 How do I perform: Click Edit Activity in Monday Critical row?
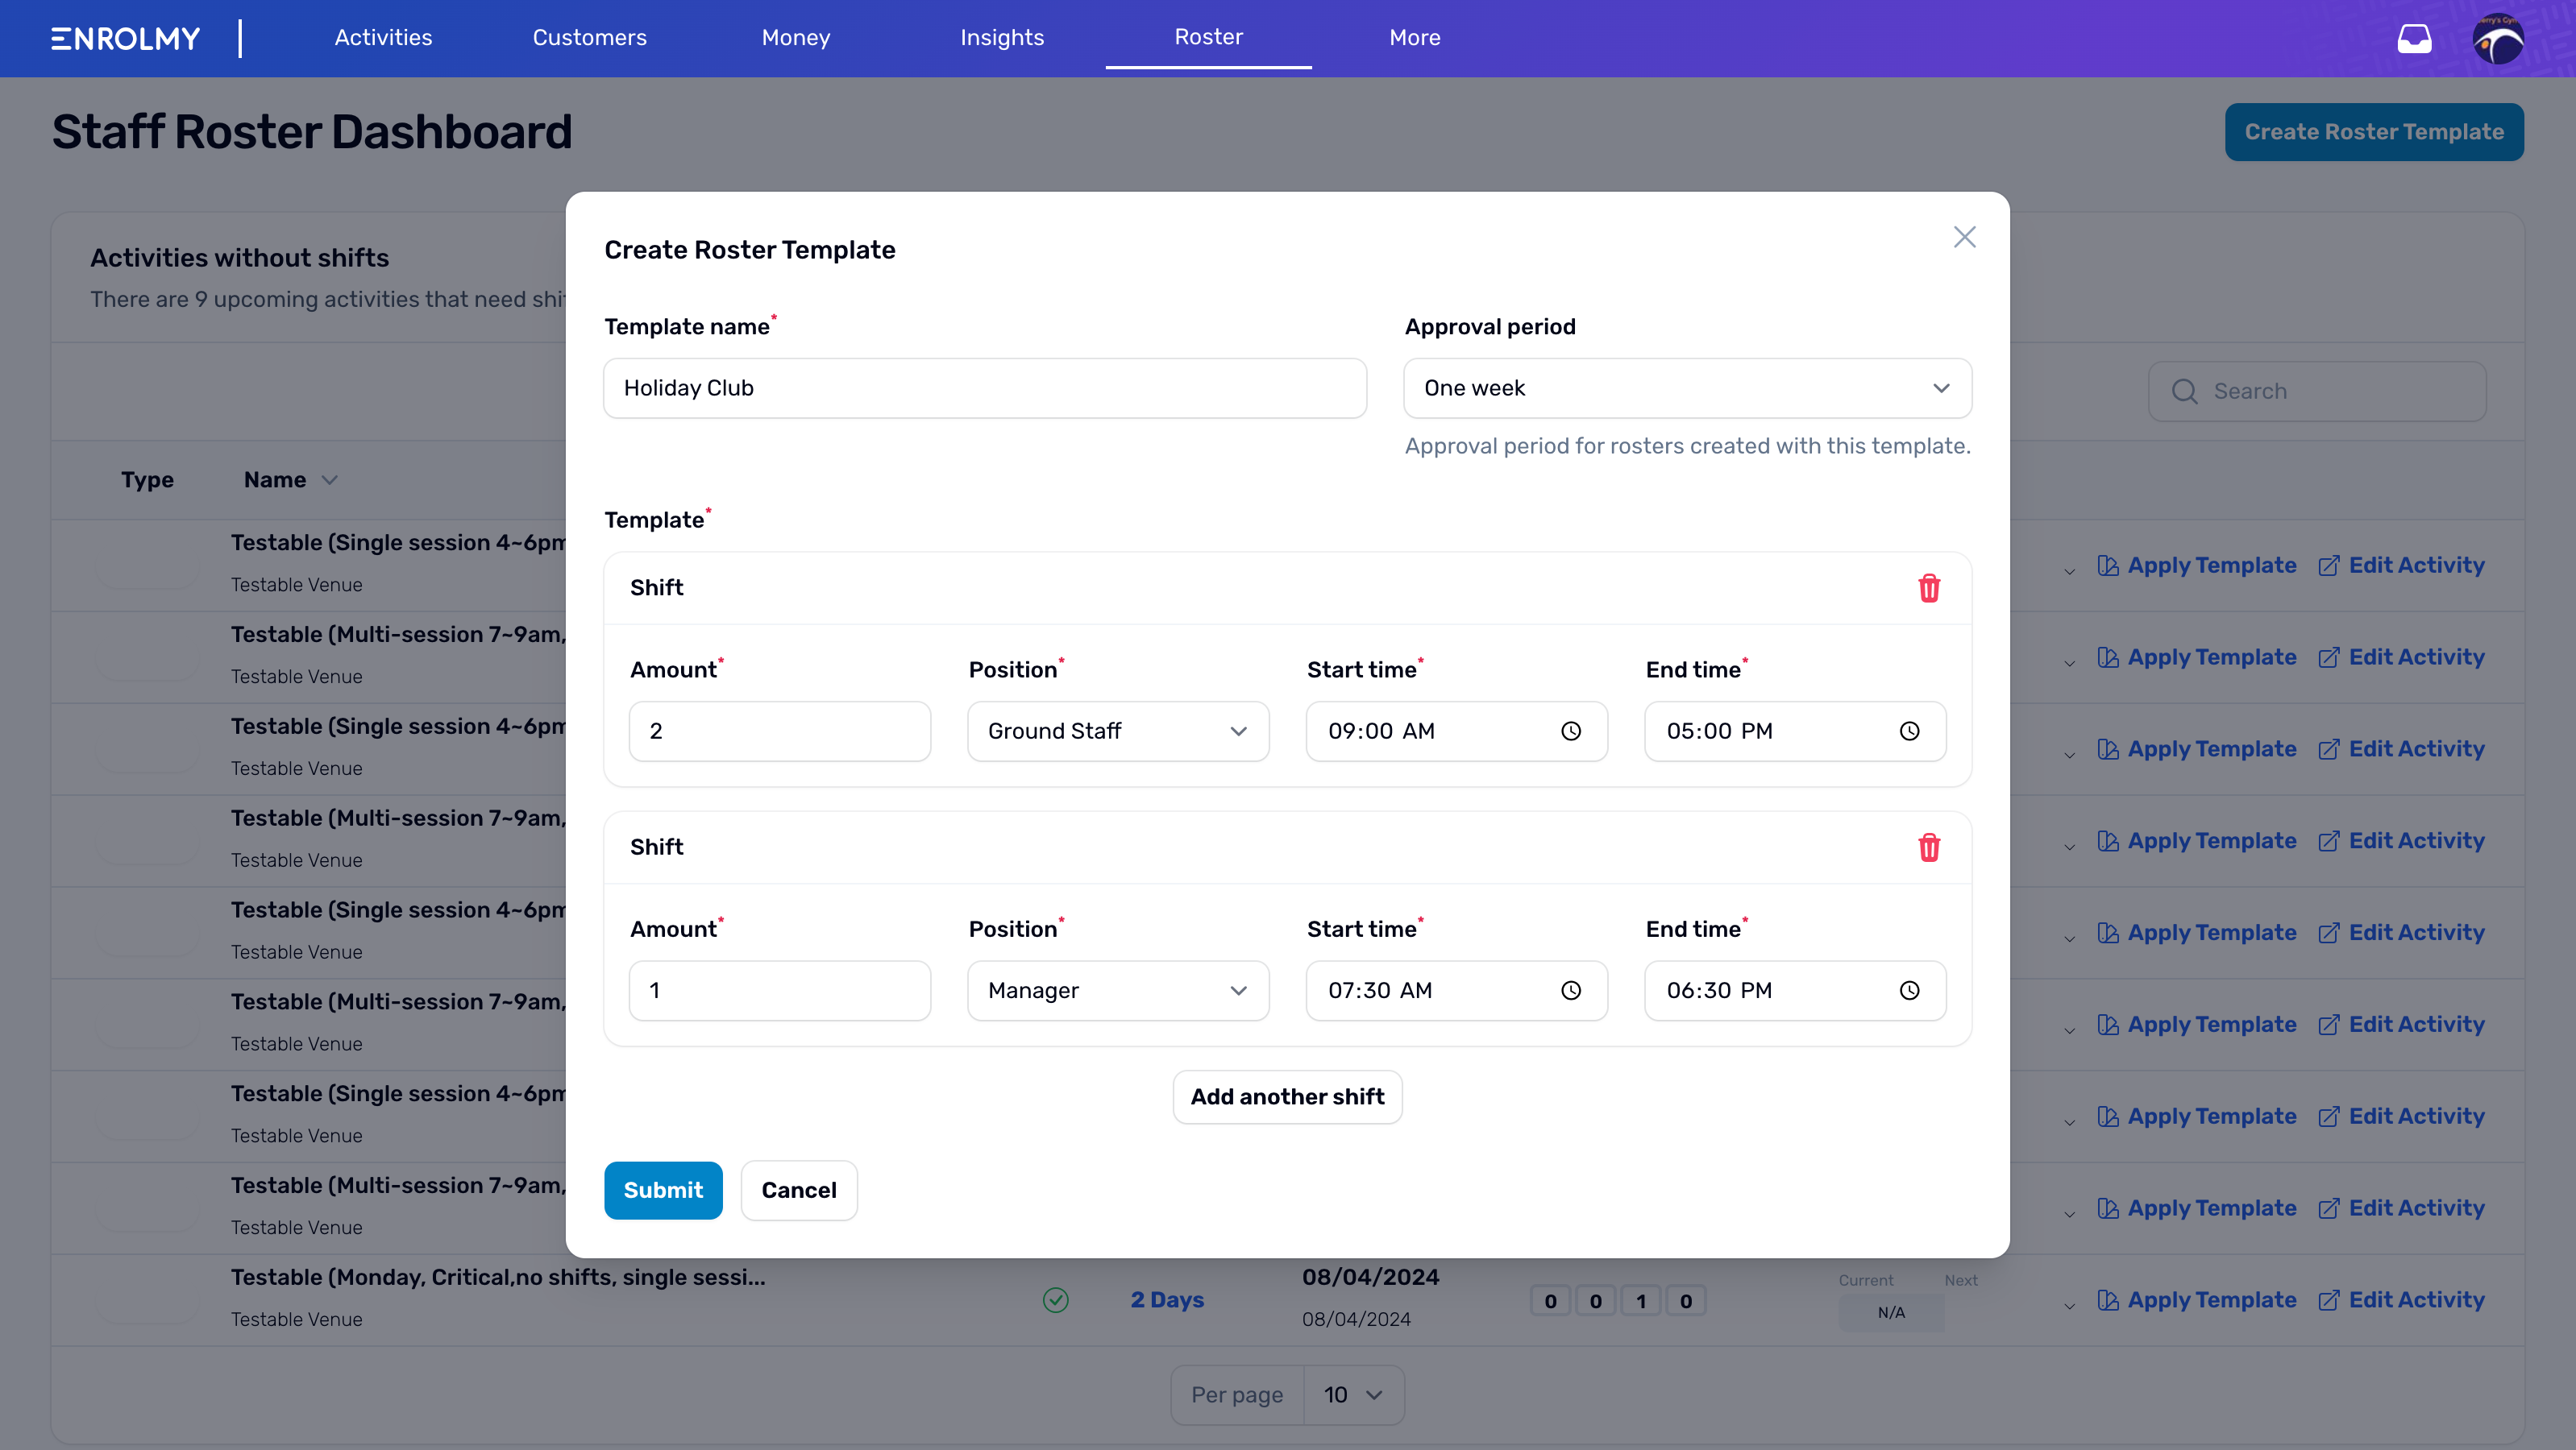[x=2401, y=1300]
